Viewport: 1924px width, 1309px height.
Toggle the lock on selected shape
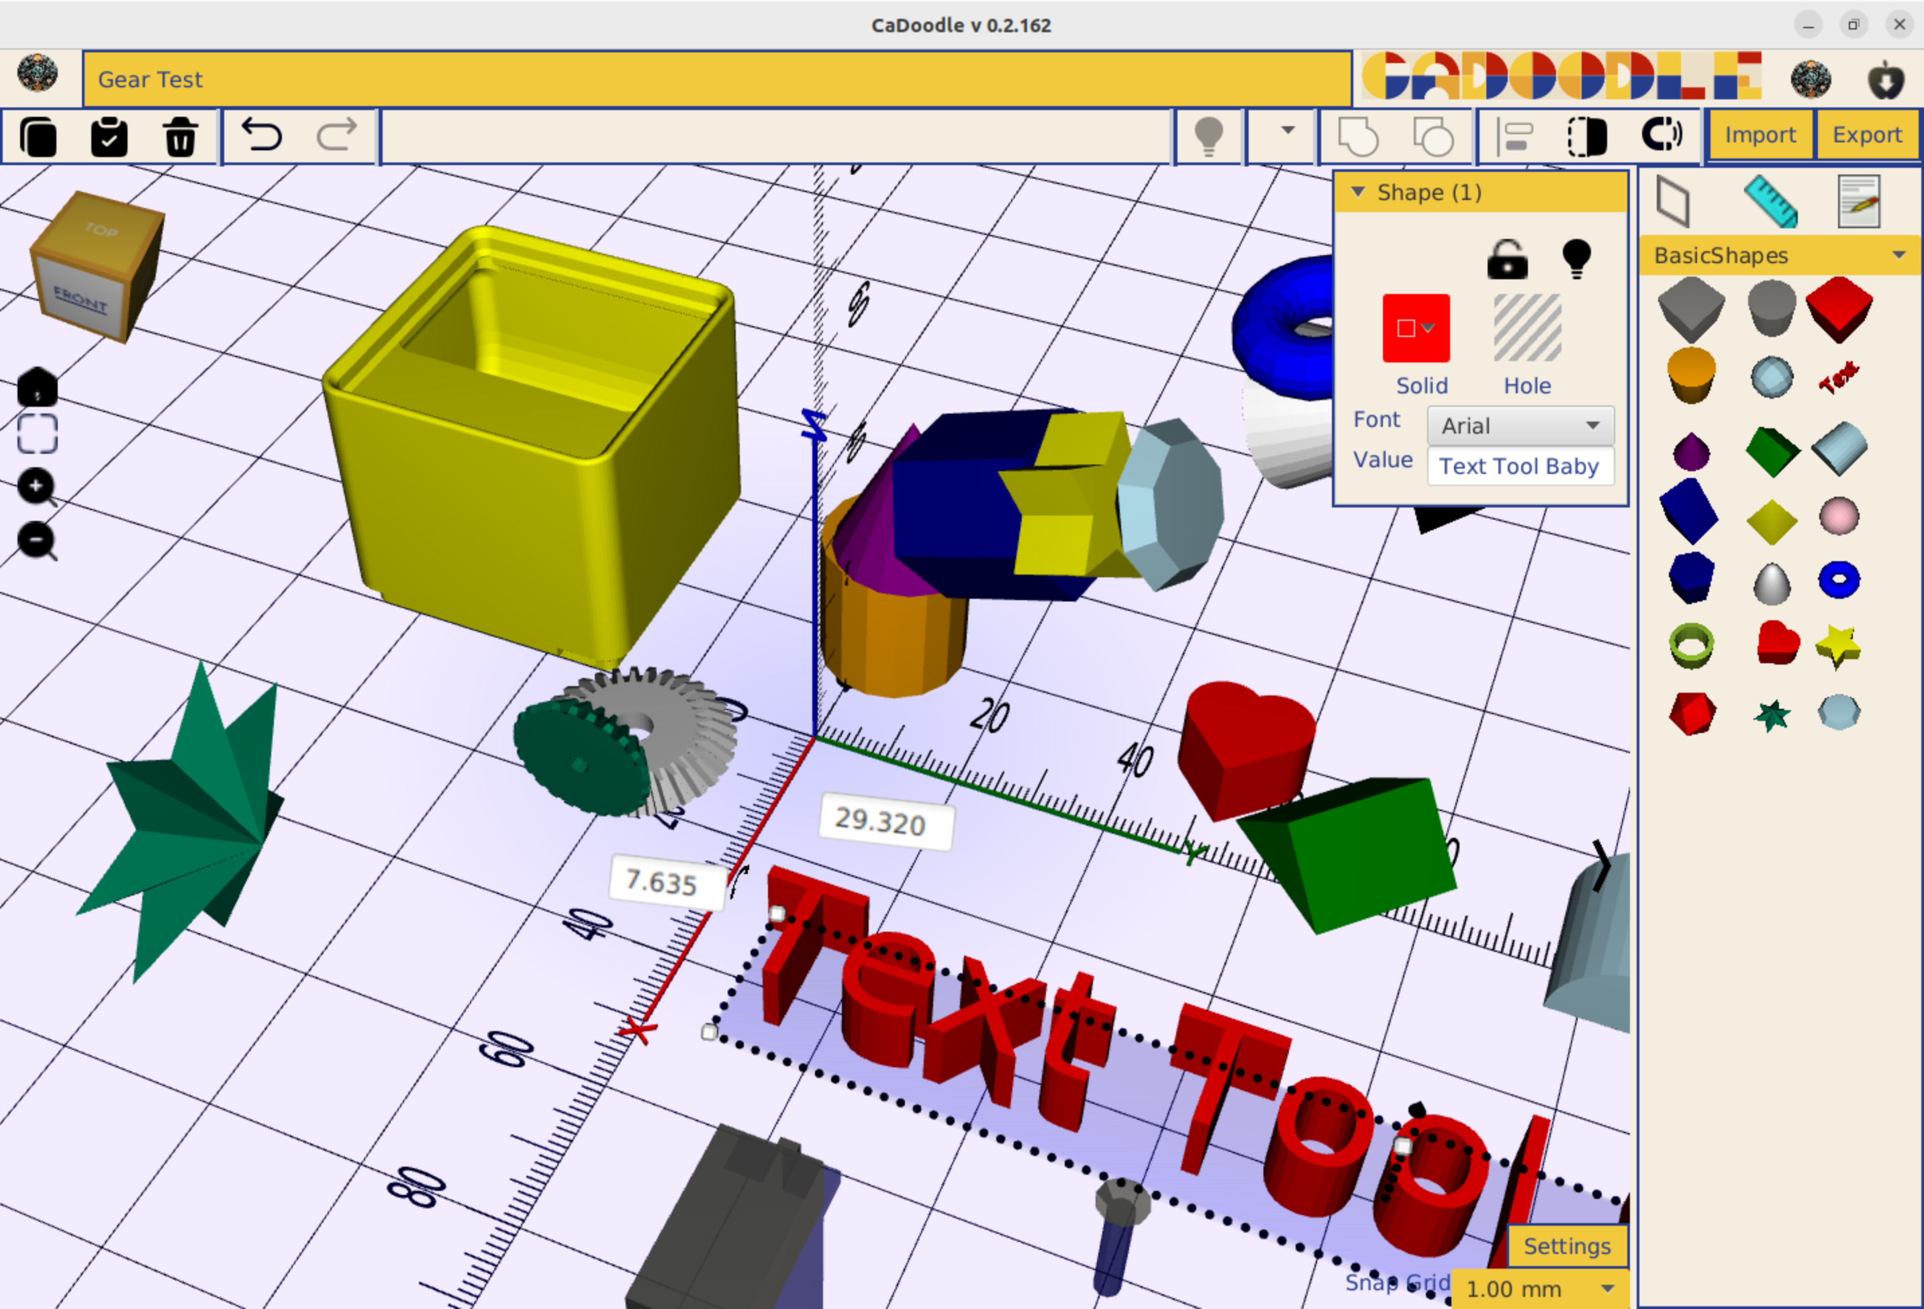(x=1506, y=259)
